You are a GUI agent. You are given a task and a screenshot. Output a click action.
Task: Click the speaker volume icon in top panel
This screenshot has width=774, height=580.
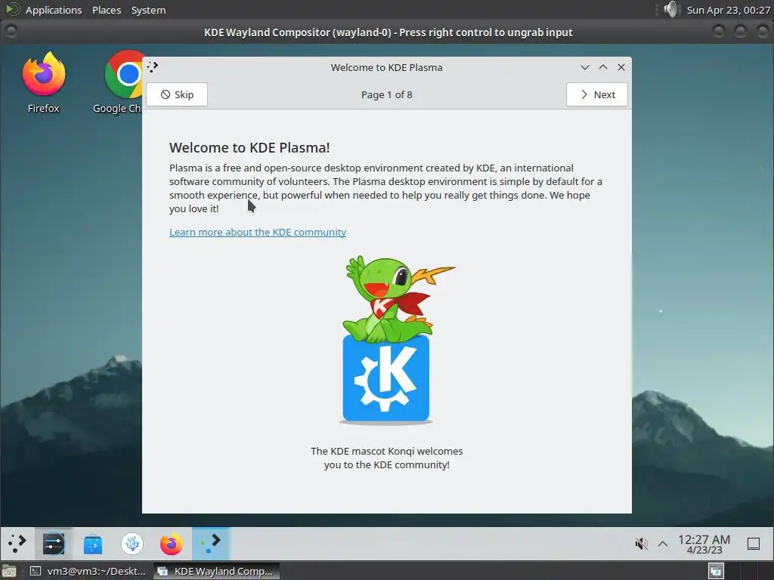pos(670,9)
